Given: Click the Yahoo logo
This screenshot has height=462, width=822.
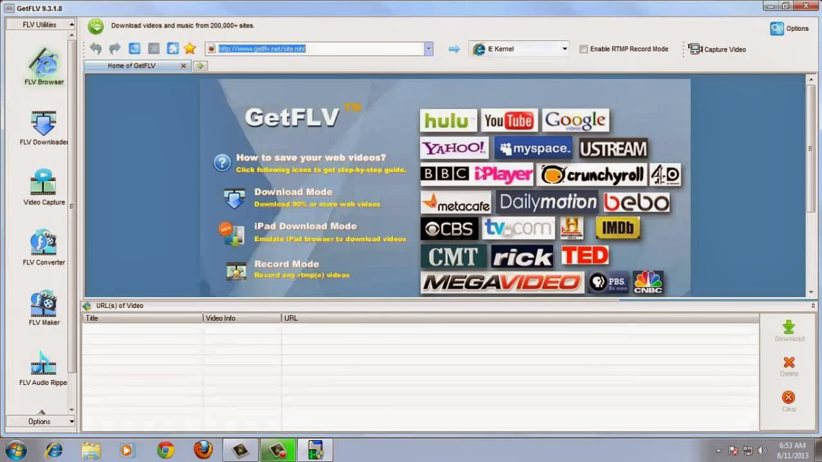Looking at the screenshot, I should click(454, 148).
